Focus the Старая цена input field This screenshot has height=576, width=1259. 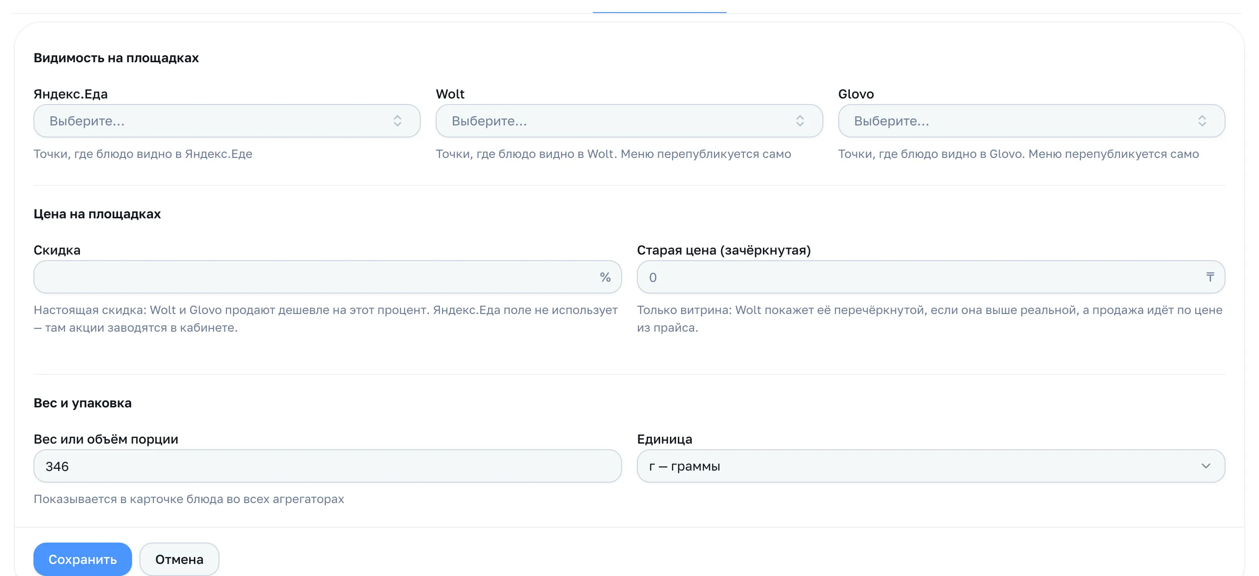pos(931,277)
